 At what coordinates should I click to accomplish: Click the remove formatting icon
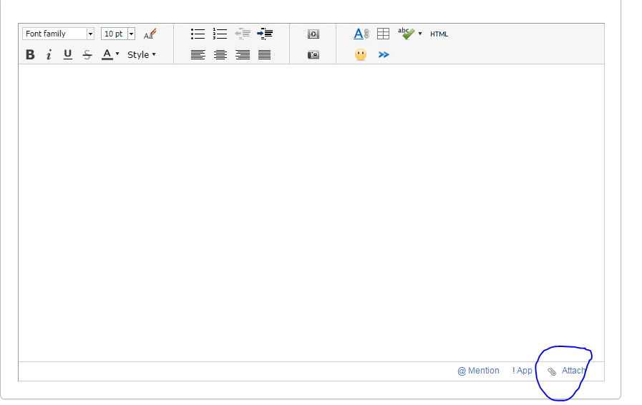pos(150,34)
